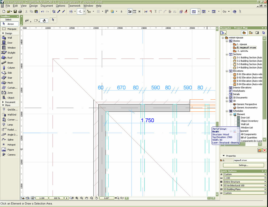Viewport: 268px width, 207px height.
Task: Collapse the Stories tree node
Action: click(227, 41)
